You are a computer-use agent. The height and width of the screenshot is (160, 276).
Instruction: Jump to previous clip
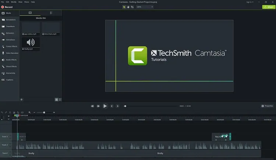point(112,106)
